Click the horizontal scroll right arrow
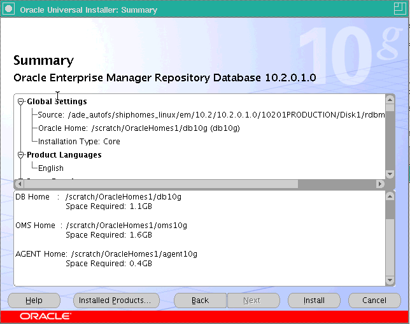 (380, 184)
